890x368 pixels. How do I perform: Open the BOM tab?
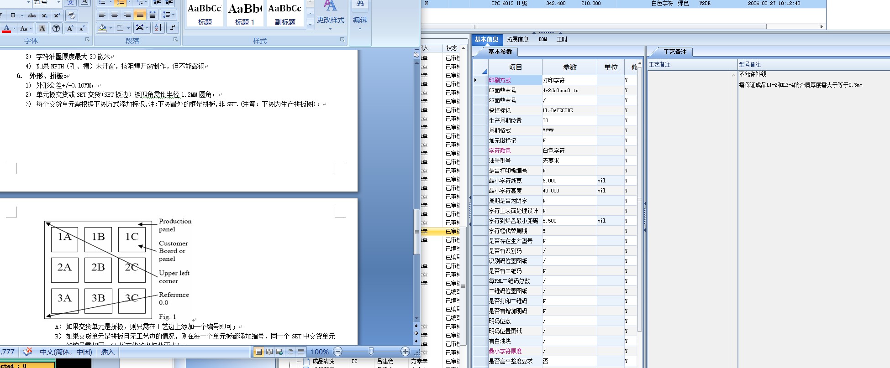(x=542, y=39)
